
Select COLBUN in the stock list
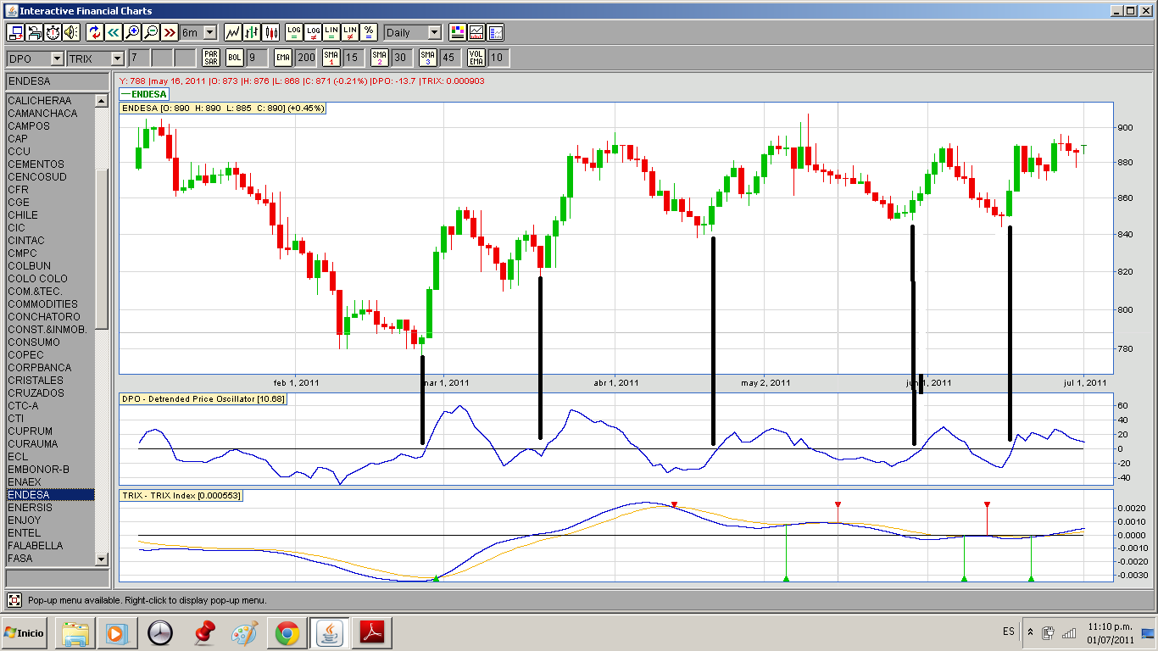50,266
